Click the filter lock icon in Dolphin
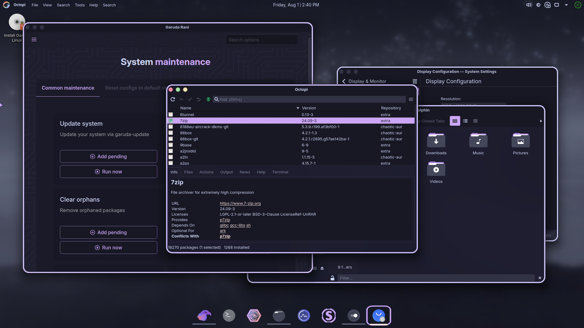This screenshot has height=328, width=584. click(332, 278)
